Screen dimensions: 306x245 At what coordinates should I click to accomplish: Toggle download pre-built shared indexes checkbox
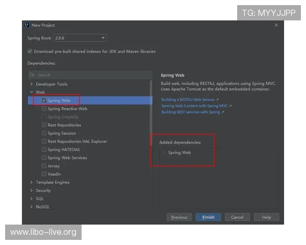(30, 52)
